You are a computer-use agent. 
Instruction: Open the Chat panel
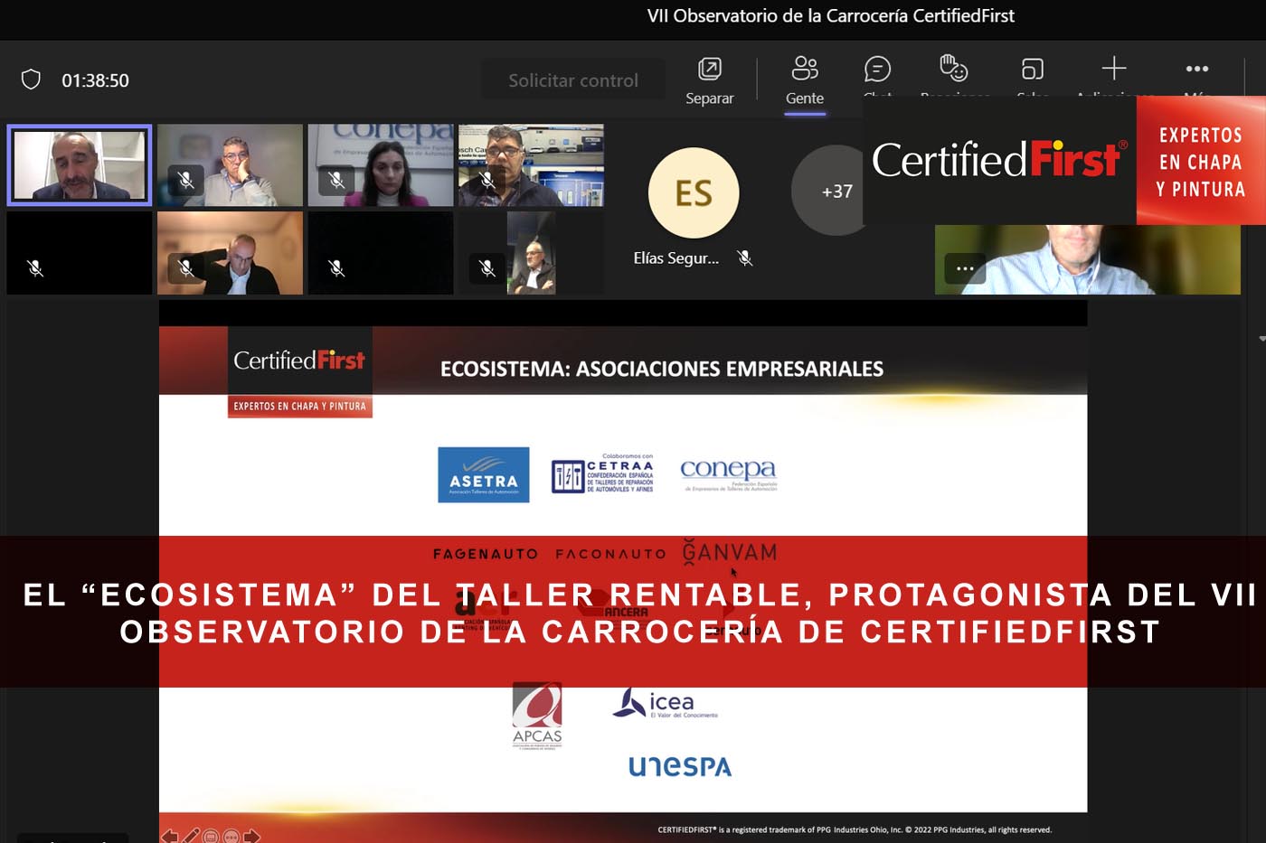tap(876, 68)
